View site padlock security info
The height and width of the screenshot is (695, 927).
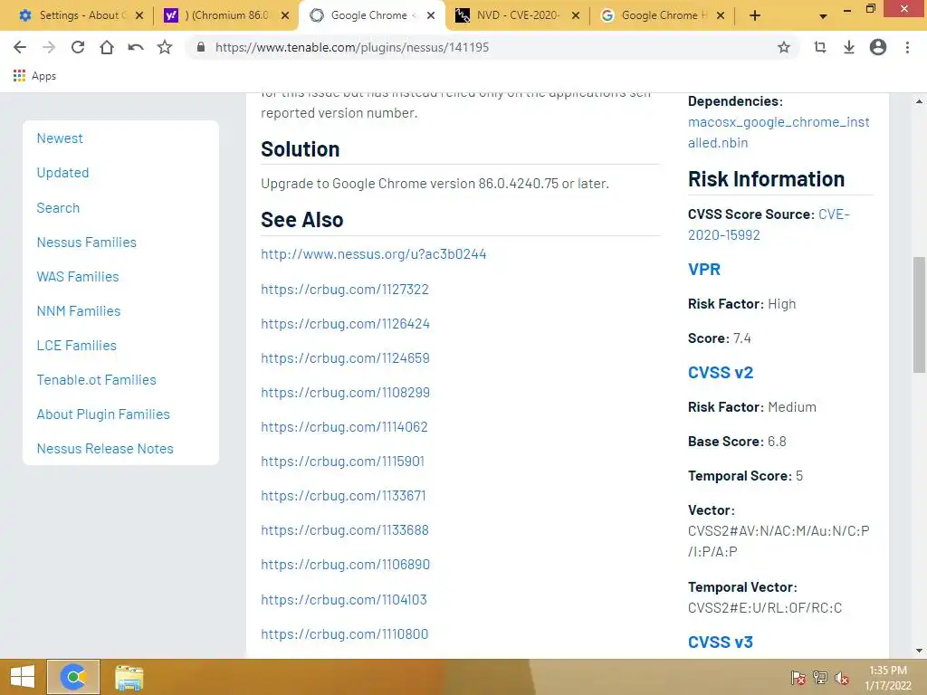201,47
